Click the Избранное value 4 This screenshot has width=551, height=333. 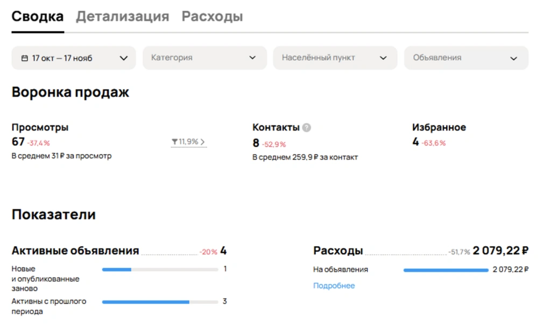click(416, 142)
